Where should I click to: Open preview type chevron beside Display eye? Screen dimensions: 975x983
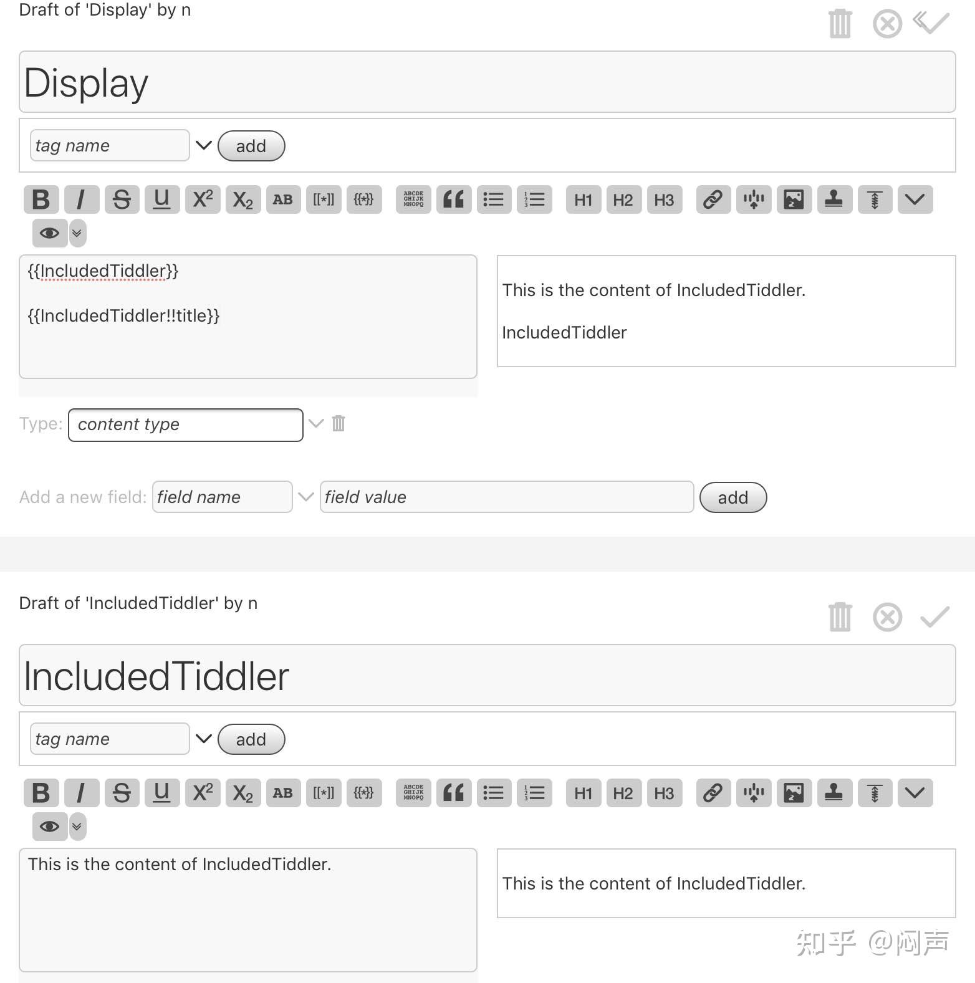[77, 233]
